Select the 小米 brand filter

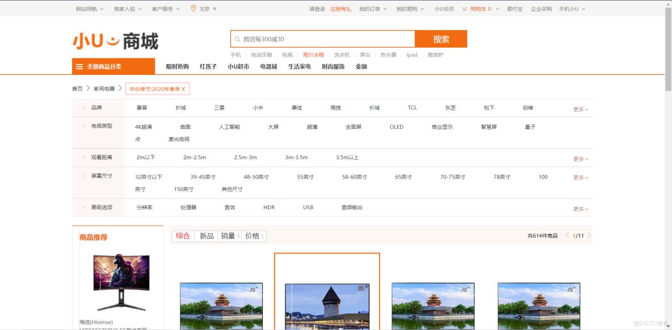(x=258, y=107)
